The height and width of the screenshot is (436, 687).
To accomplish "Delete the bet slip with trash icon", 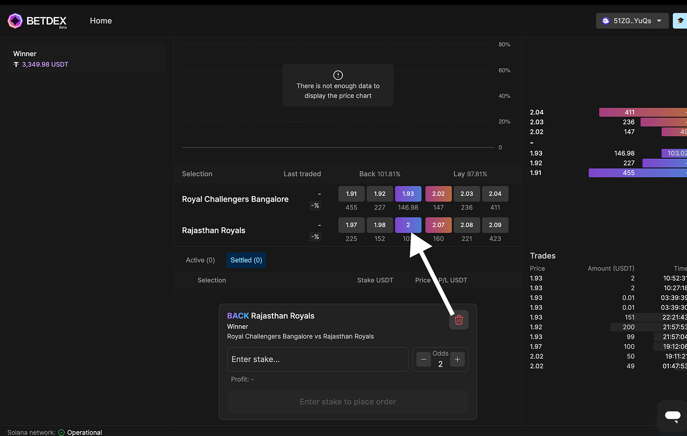I will [x=458, y=319].
